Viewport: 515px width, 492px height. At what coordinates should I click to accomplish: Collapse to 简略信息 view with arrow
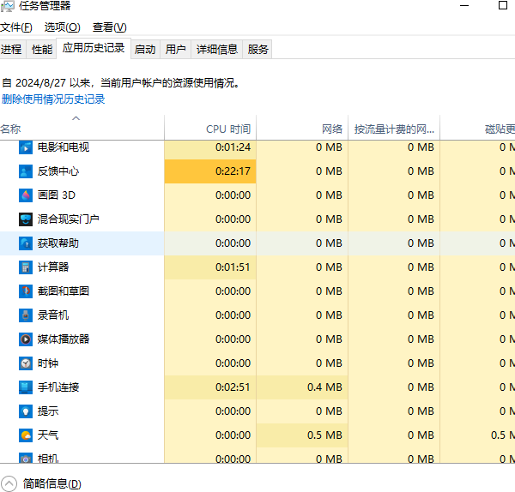(x=9, y=483)
